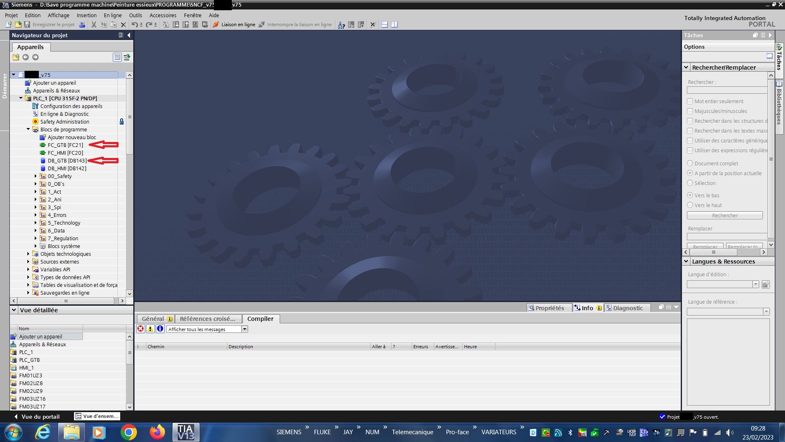Viewport: 785px width, 442px height.
Task: Open TIA Portal V13 from the taskbar
Action: pos(185,432)
